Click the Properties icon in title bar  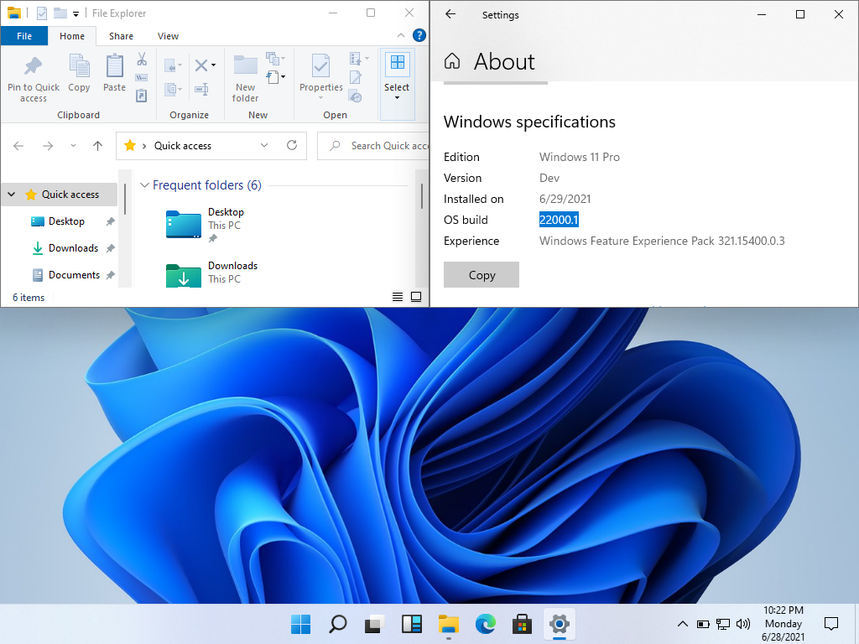42,13
